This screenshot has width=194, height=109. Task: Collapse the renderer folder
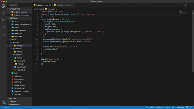(11, 55)
